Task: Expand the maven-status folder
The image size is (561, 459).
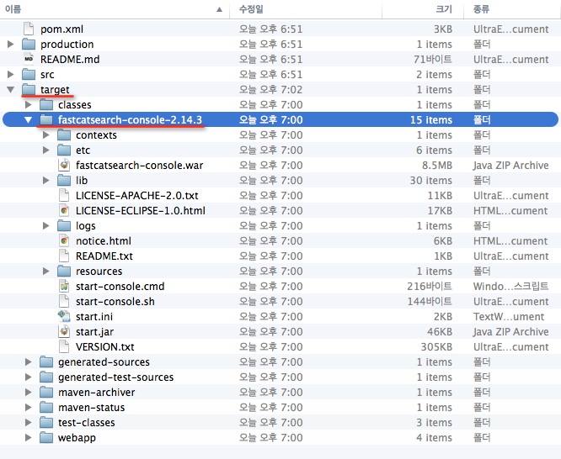Action: coord(29,407)
